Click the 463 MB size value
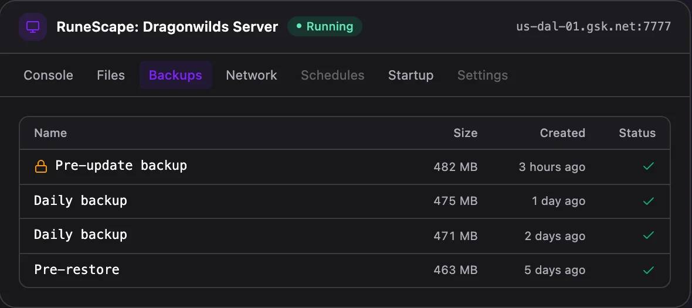The height and width of the screenshot is (308, 692). [456, 270]
